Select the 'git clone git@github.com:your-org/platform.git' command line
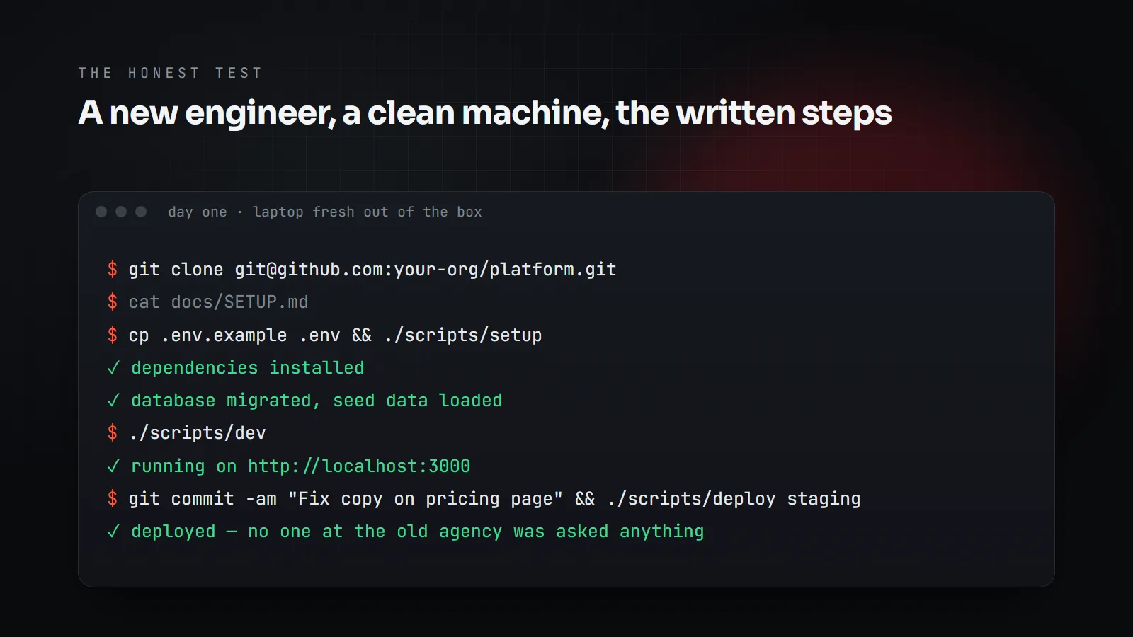 tap(372, 270)
